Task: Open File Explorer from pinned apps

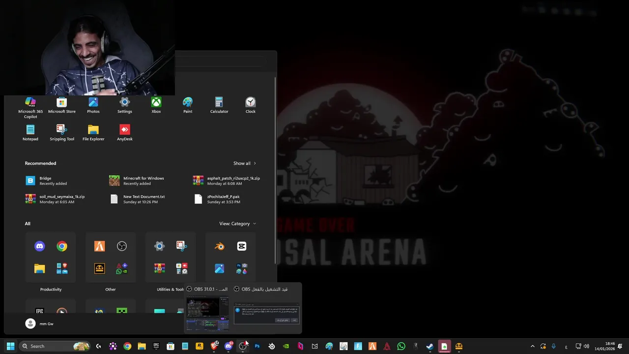Action: [93, 133]
